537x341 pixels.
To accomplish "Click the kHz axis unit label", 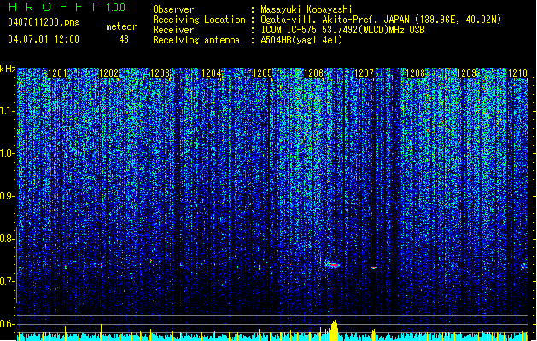I will coord(8,69).
